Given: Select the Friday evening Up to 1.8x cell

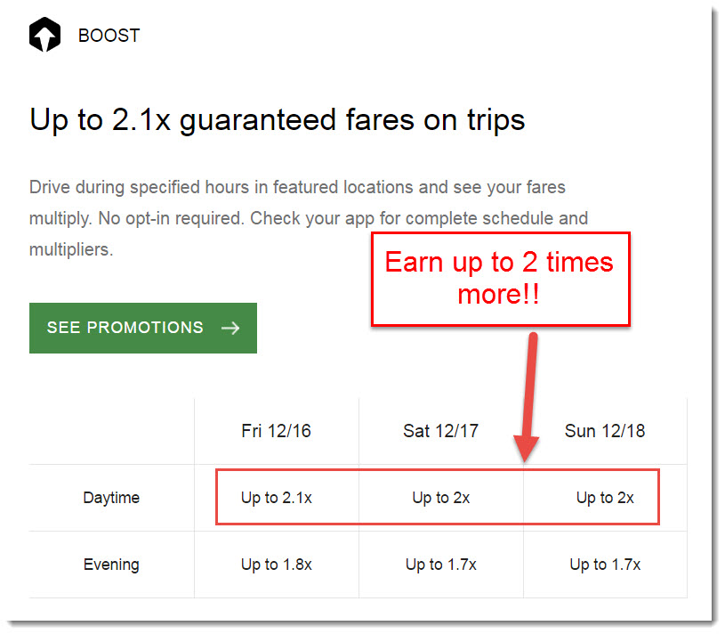Looking at the screenshot, I should point(276,565).
